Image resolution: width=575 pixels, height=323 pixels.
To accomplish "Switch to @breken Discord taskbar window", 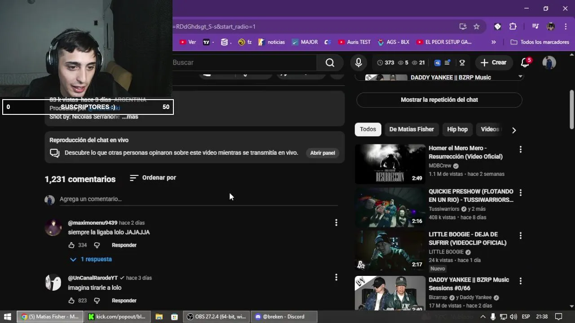I will tap(284, 317).
